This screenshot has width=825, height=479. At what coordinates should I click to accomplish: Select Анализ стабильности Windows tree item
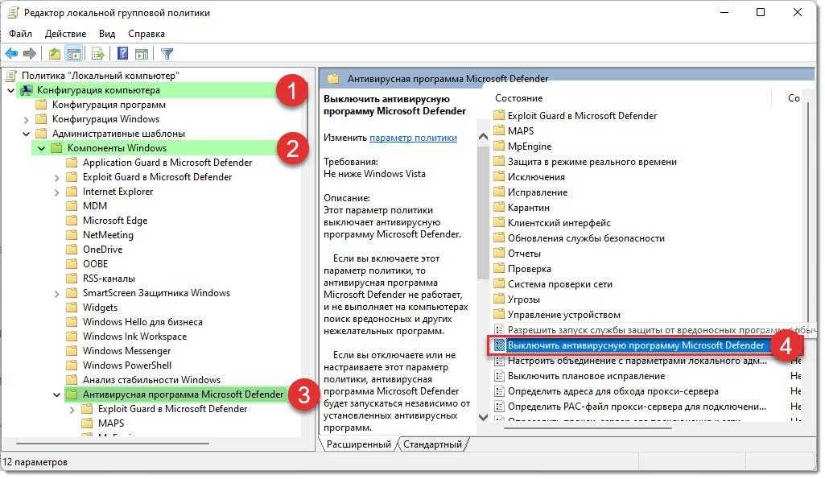click(151, 379)
